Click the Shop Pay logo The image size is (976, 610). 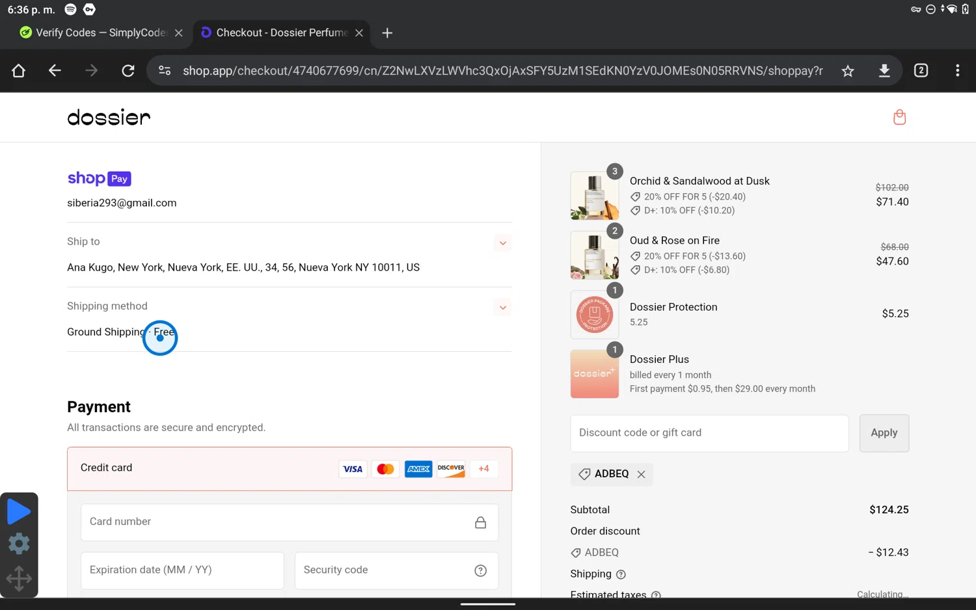coord(99,178)
